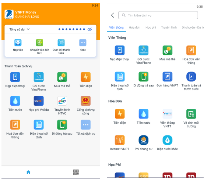Image resolution: width=211 pixels, height=180 pixels.
Task: Tap the Viễn Thông section heading
Action: coord(117,38)
